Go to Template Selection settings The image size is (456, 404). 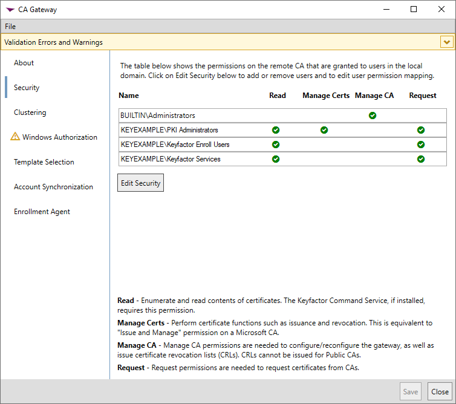coord(44,162)
